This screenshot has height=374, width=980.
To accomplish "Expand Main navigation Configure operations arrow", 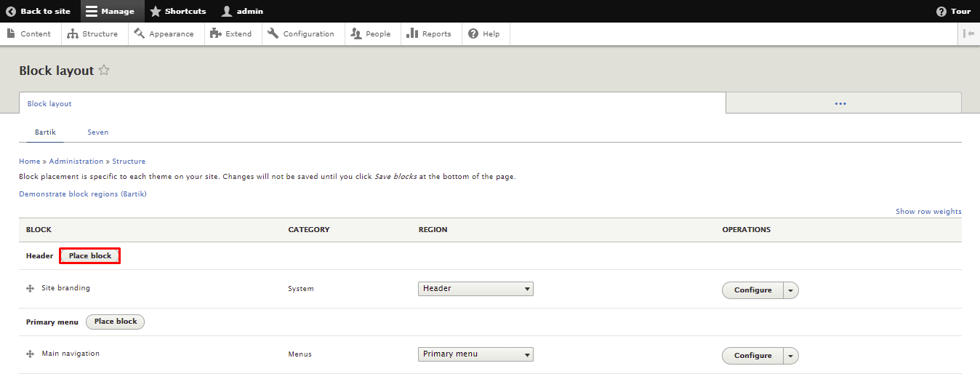I will (x=790, y=356).
